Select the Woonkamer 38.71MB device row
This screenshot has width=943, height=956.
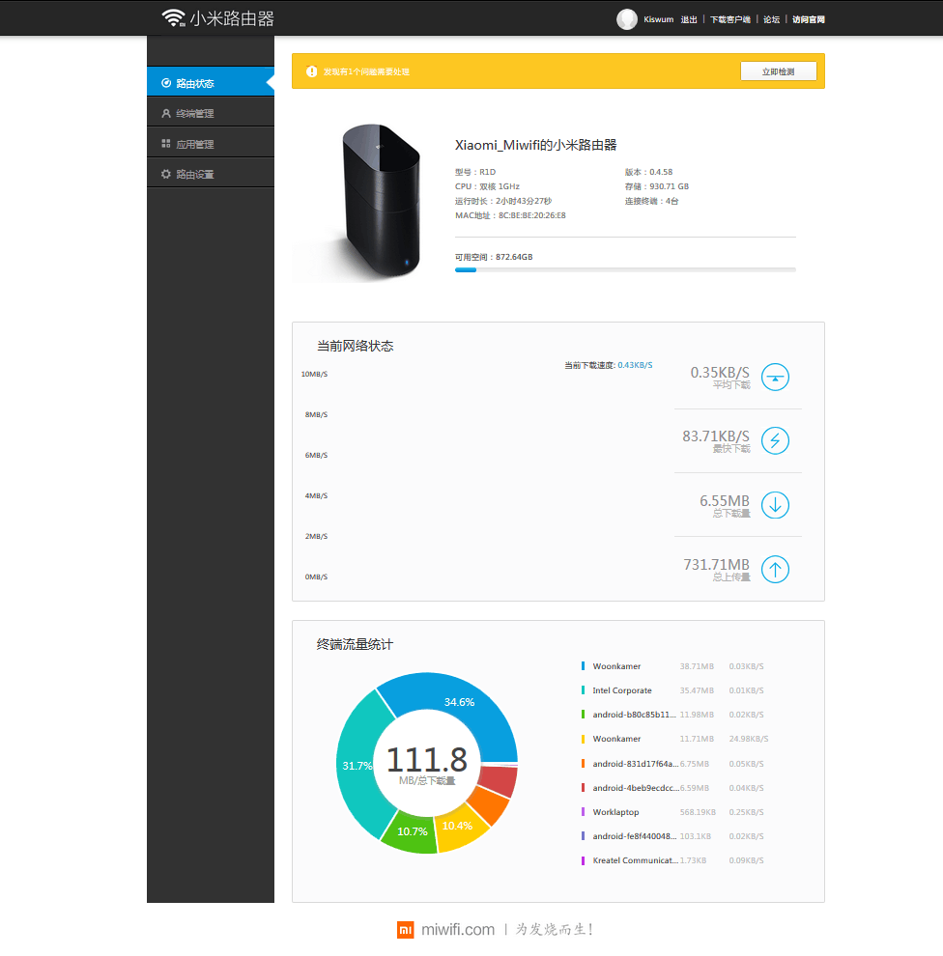tap(673, 666)
